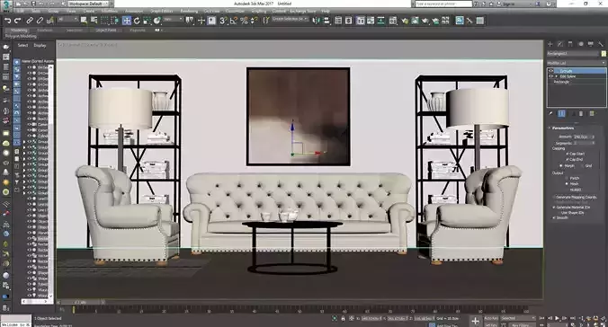Toggle Show End Result button under stack
The height and width of the screenshot is (327, 608).
coord(561,113)
